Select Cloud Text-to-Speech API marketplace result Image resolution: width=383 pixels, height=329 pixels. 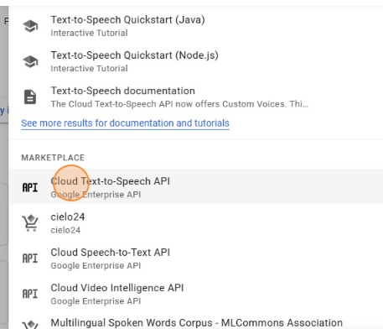click(x=195, y=186)
